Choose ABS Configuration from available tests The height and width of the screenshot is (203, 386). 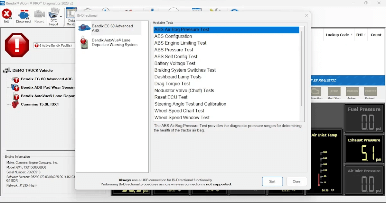[173, 36]
